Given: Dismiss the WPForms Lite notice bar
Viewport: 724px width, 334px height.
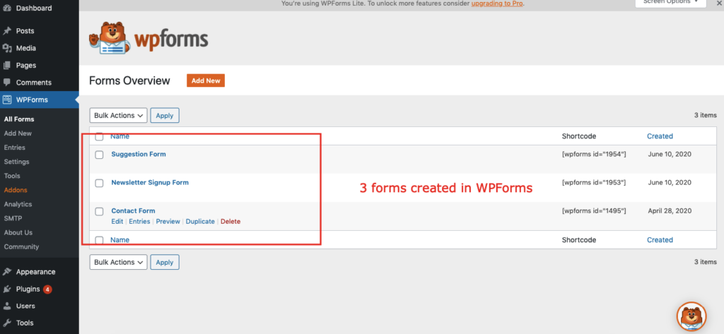Looking at the screenshot, I should [x=720, y=3].
